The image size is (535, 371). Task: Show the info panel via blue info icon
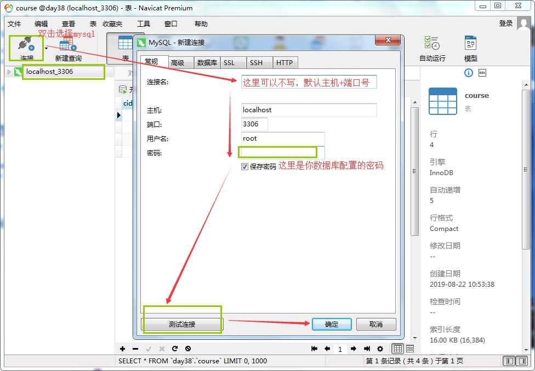coord(469,73)
